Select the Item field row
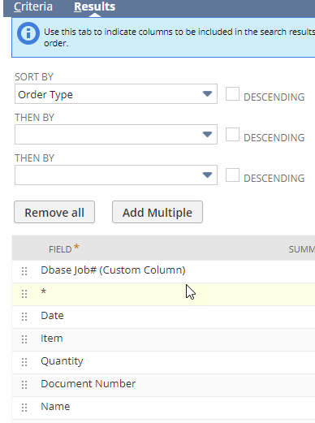The width and height of the screenshot is (315, 423). tap(163, 339)
